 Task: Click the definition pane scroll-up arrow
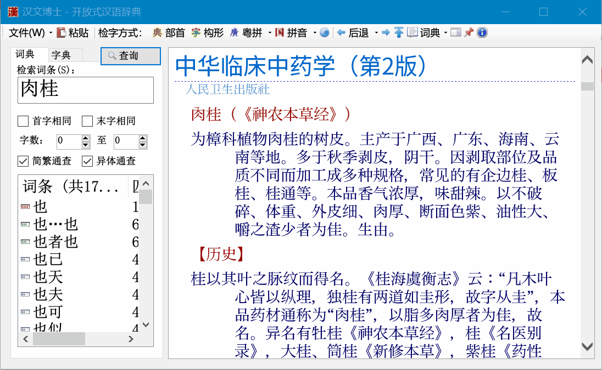587,60
